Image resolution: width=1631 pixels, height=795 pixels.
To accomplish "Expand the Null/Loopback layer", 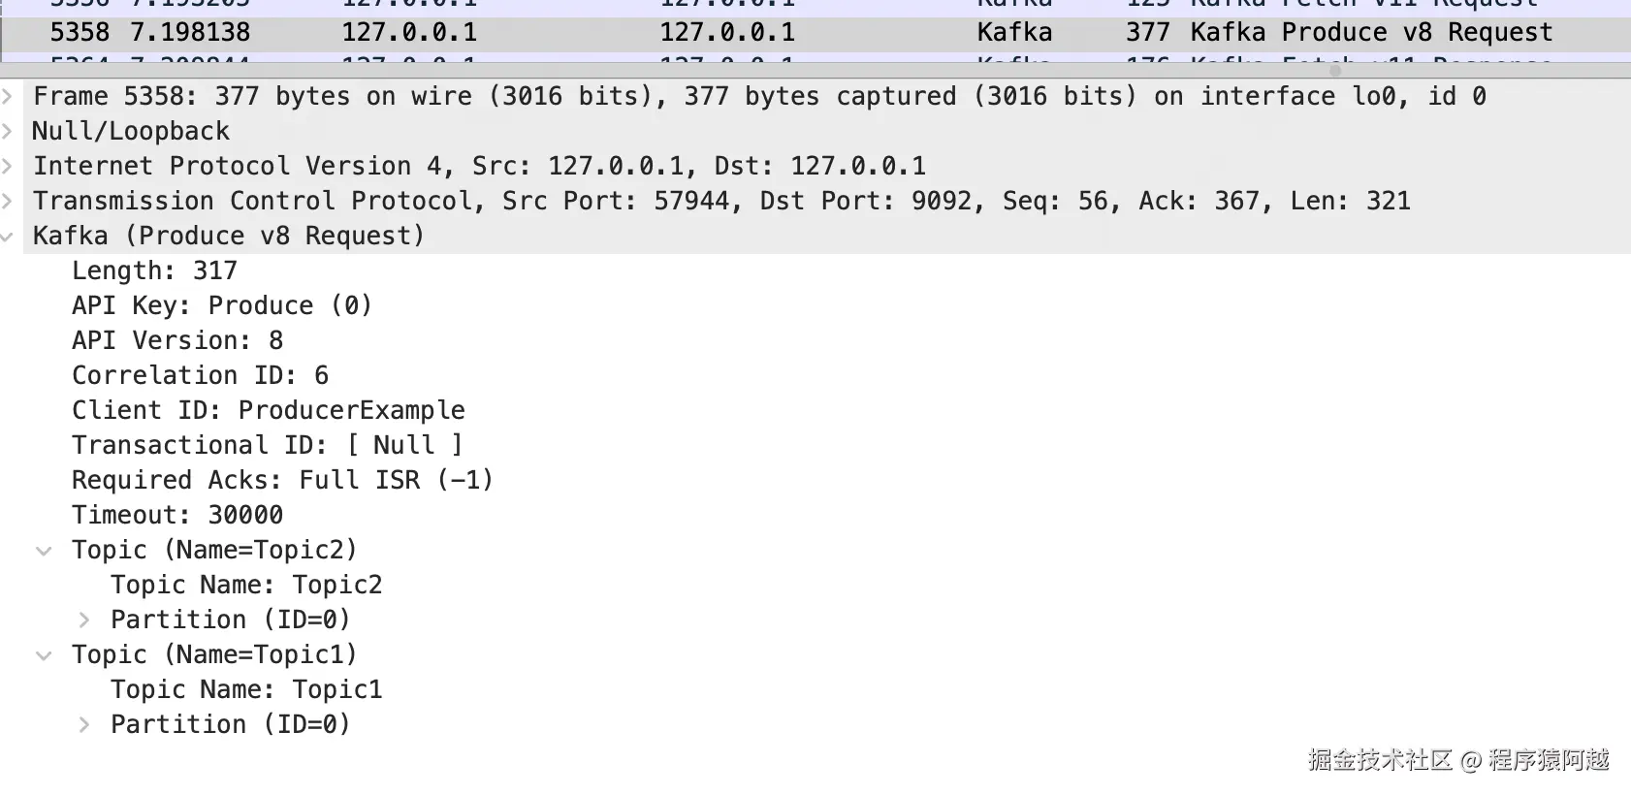I will (8, 131).
